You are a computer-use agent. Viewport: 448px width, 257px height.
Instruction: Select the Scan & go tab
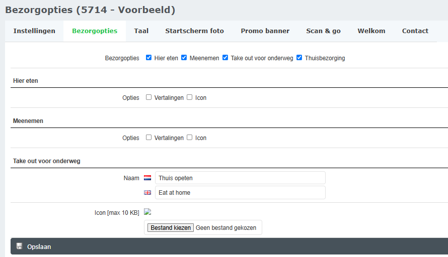[323, 31]
